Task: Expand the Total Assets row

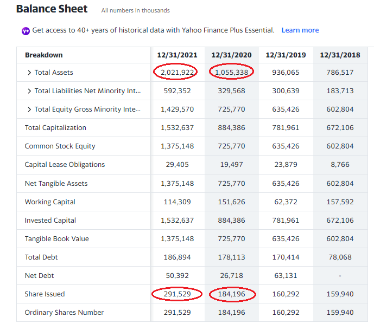Action: pos(29,73)
